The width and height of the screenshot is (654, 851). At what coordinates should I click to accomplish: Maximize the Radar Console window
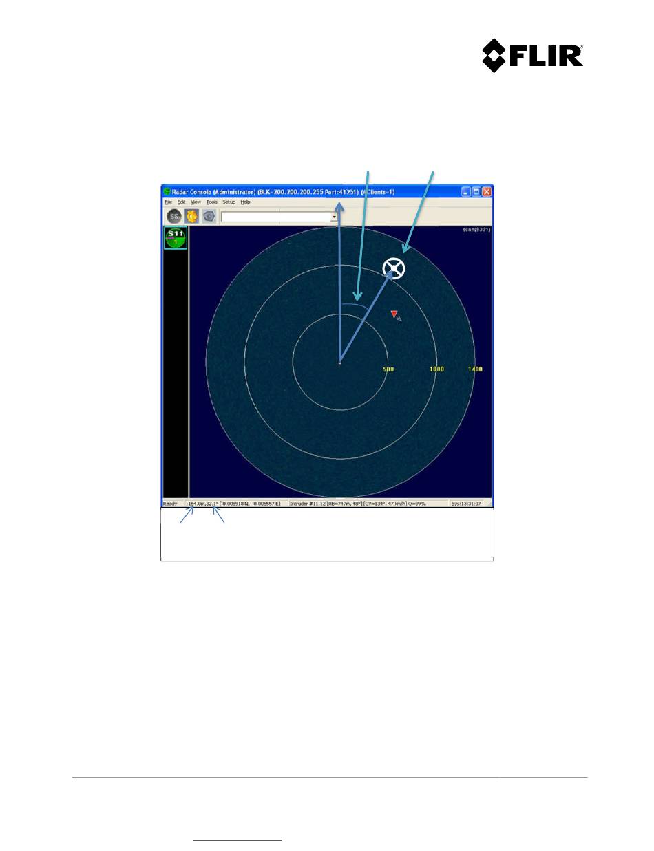tap(476, 191)
